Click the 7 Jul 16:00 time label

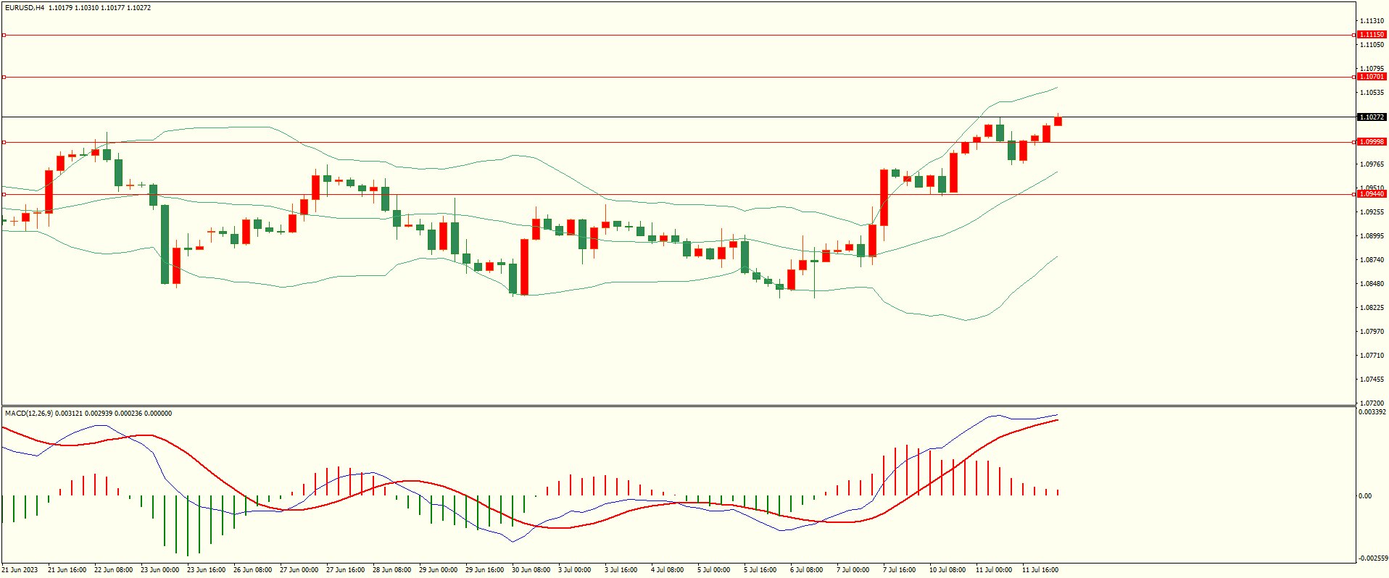pyautogui.click(x=899, y=570)
